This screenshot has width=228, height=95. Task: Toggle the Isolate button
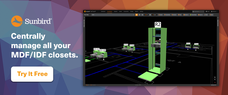coord(154,15)
